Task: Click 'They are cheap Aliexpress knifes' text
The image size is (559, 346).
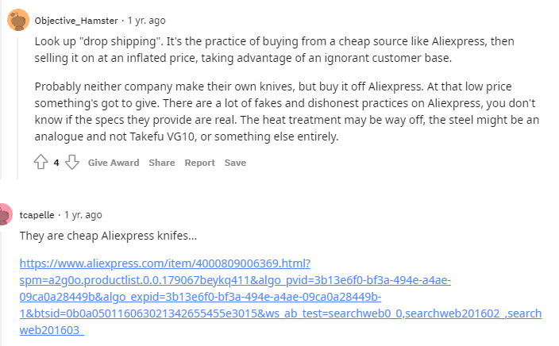Action: pyautogui.click(x=108, y=236)
